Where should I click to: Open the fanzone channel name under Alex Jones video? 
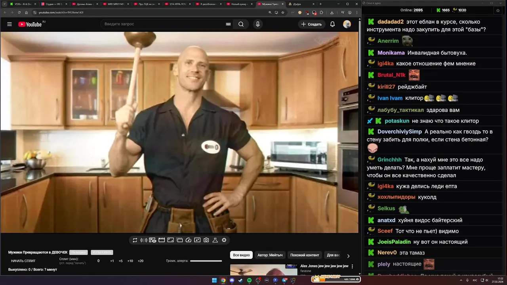(x=306, y=271)
